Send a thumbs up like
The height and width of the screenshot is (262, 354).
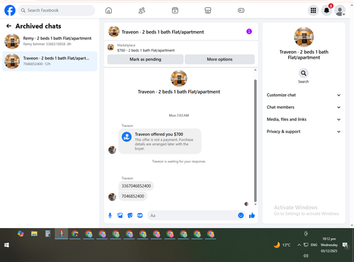(252, 215)
